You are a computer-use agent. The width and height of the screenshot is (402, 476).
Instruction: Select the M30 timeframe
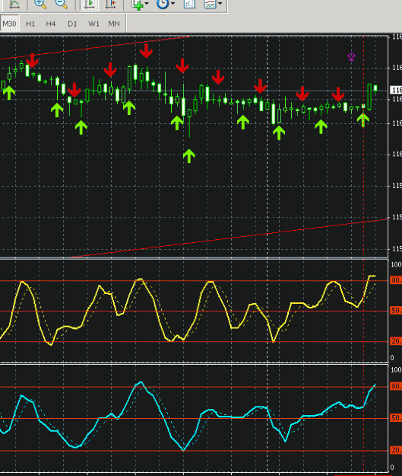(10, 24)
